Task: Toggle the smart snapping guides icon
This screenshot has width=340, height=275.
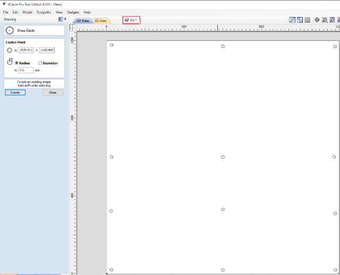Action: tap(300, 20)
